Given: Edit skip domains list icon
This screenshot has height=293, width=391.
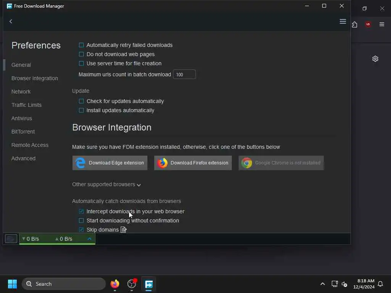Looking at the screenshot, I should coord(124,229).
